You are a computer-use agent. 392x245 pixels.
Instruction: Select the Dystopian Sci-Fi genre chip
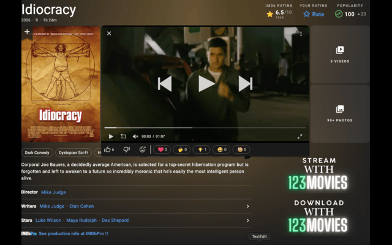[73, 153]
